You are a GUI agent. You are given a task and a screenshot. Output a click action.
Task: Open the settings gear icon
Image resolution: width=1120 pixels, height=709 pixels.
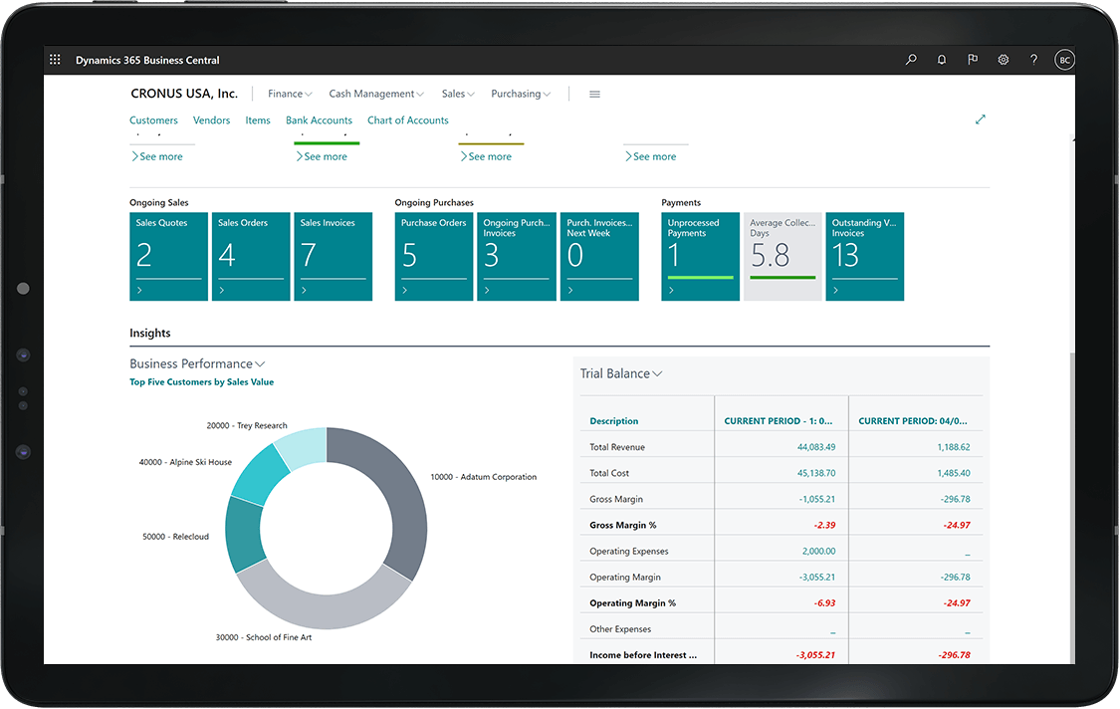click(x=1004, y=60)
